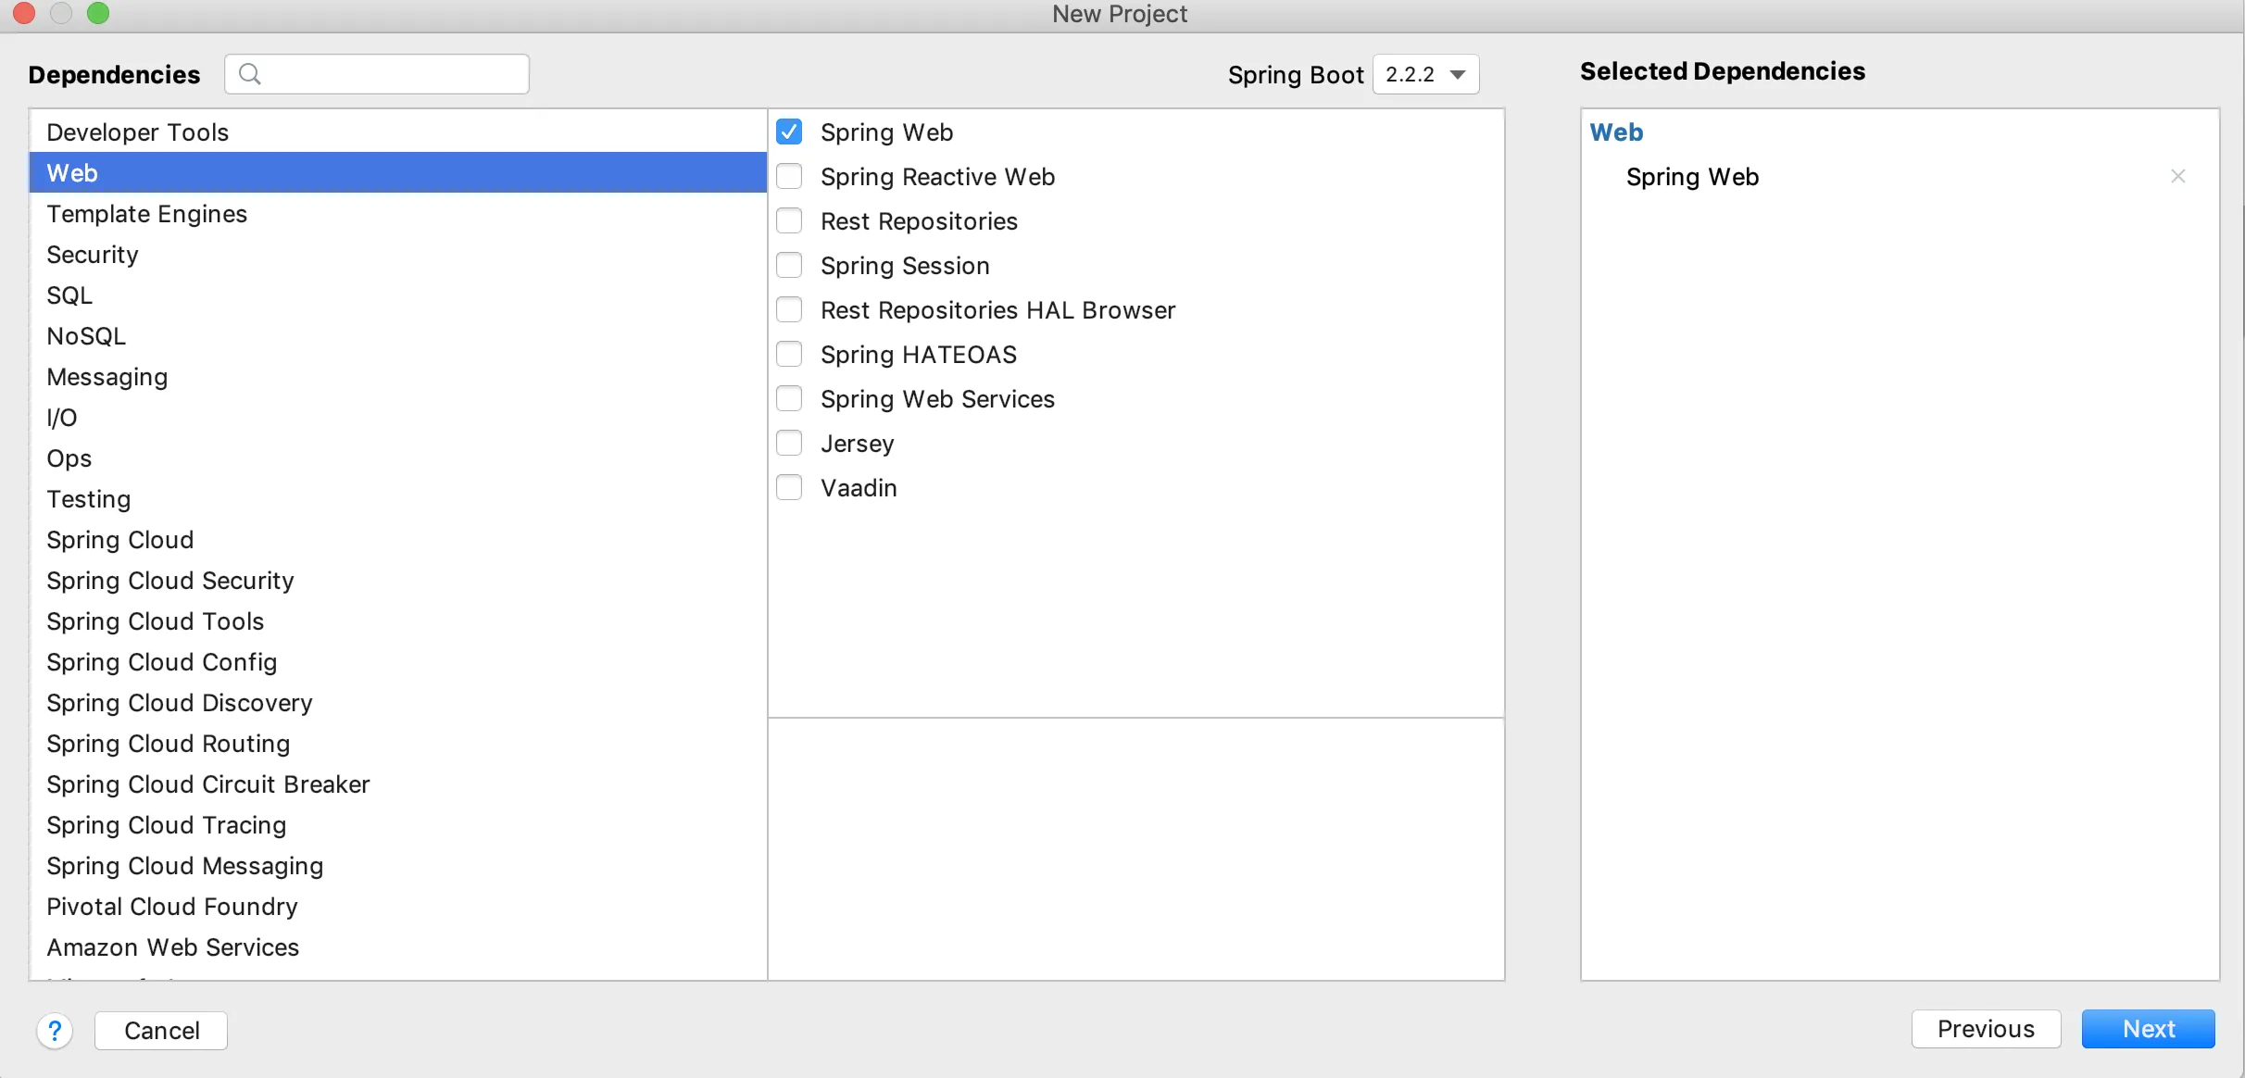Remove Spring Web from selected dependencies

point(2177,176)
